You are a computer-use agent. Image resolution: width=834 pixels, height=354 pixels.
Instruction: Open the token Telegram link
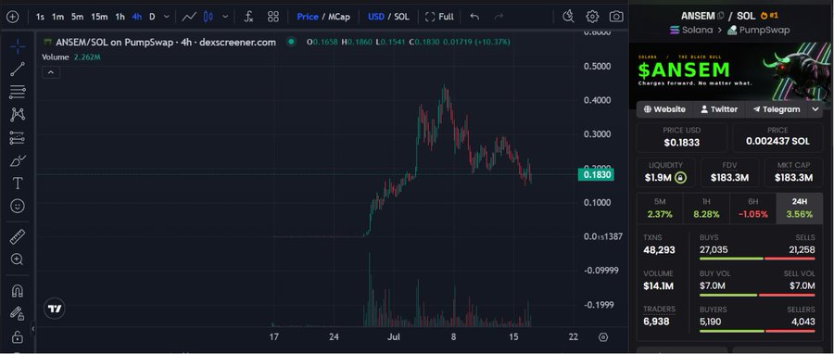776,109
